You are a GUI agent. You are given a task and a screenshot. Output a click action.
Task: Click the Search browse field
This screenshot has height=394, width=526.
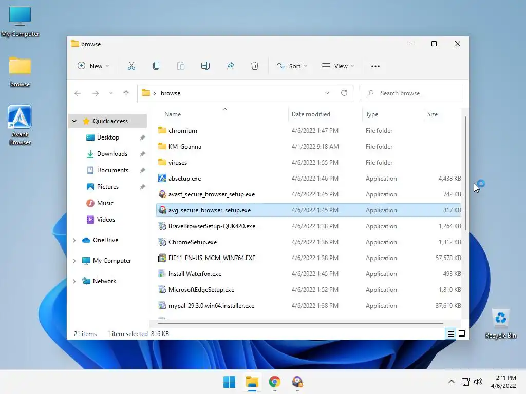tap(411, 93)
